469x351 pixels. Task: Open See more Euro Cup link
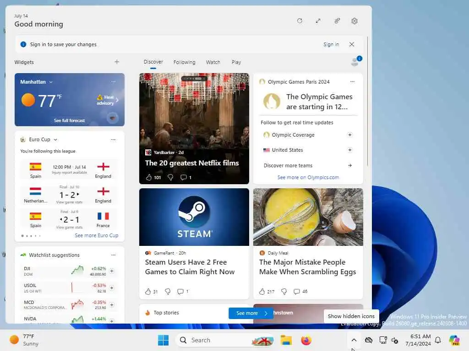96,235
